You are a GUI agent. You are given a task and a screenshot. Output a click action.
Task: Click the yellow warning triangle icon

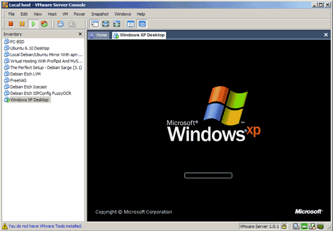[x=4, y=226]
